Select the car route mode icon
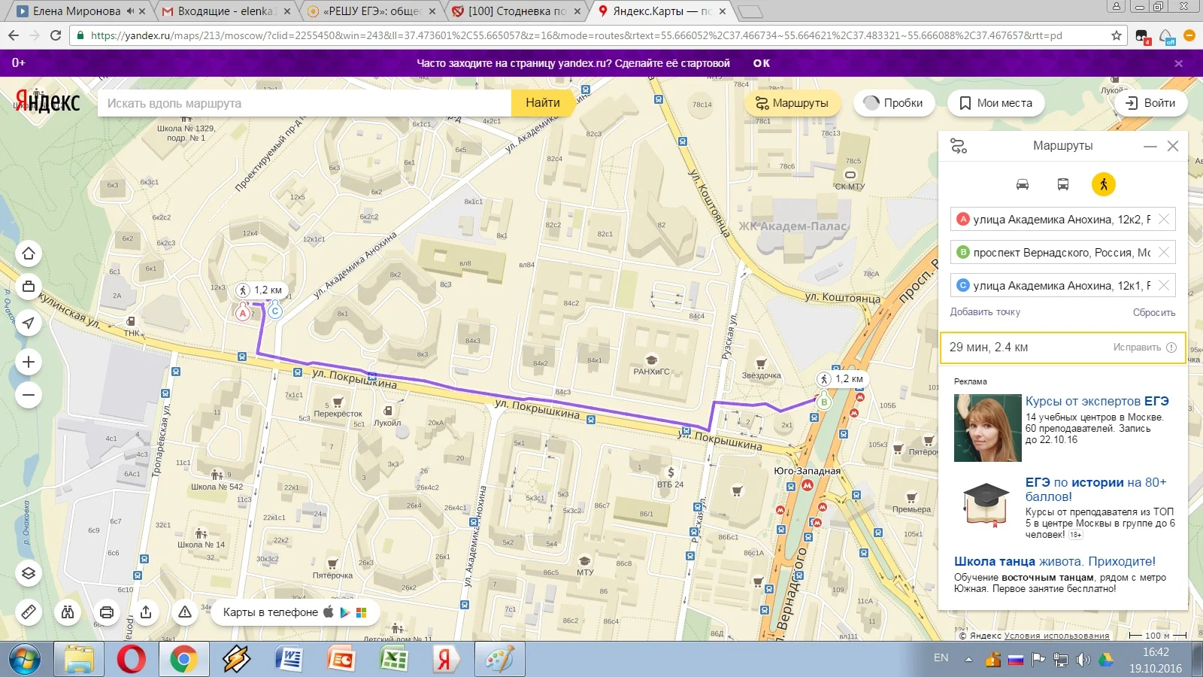The width and height of the screenshot is (1203, 677). point(1023,184)
